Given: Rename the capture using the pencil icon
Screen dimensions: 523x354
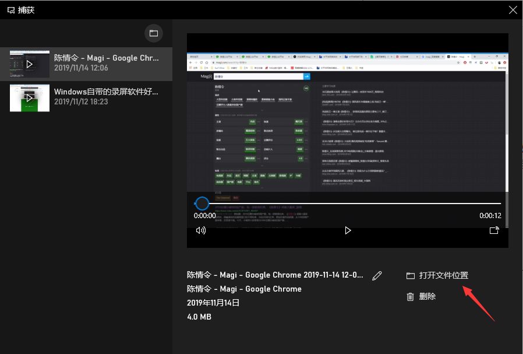Looking at the screenshot, I should 377,275.
